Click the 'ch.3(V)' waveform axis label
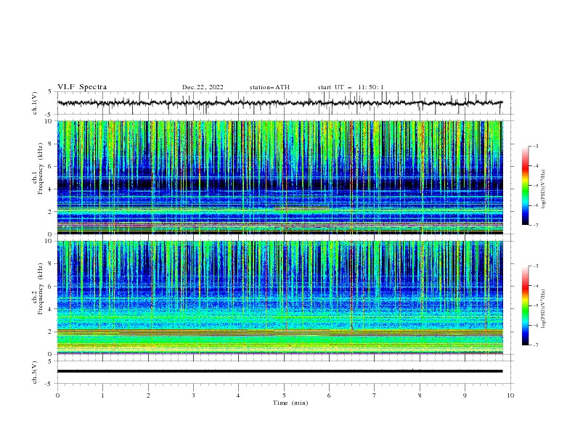Screen dimensions: 575x444 [34, 372]
